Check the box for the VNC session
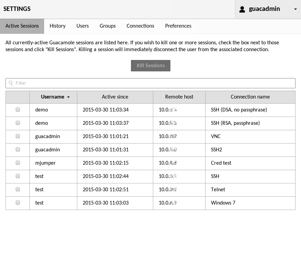The height and width of the screenshot is (254, 301). point(17,136)
